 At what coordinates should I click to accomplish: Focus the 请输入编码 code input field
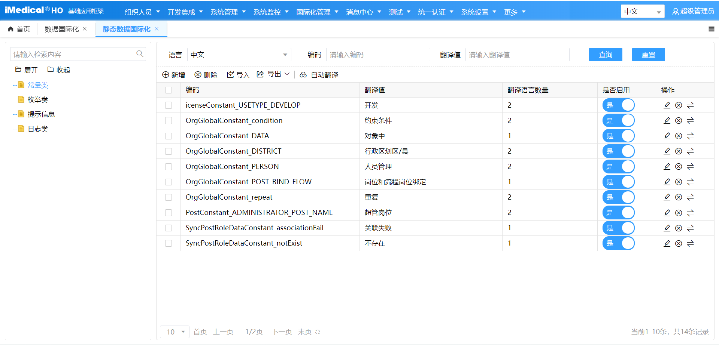pos(378,55)
